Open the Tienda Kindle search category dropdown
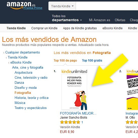 coord(62,6)
